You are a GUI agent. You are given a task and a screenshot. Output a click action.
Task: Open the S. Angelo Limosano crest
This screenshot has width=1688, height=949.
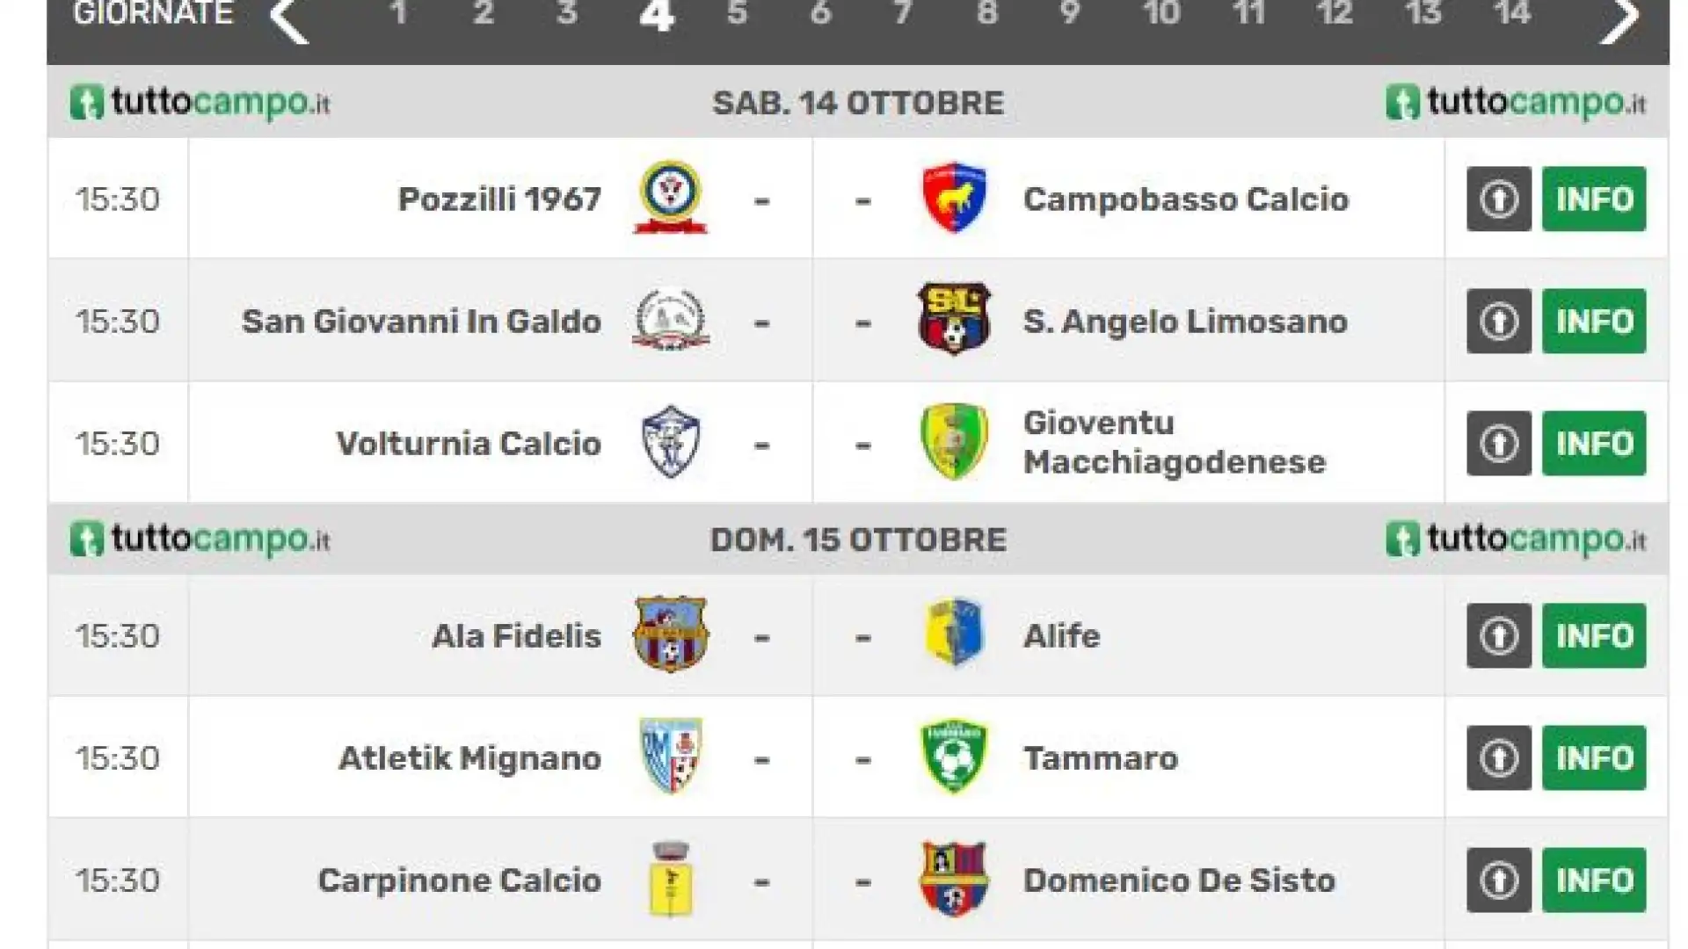pyautogui.click(x=954, y=319)
